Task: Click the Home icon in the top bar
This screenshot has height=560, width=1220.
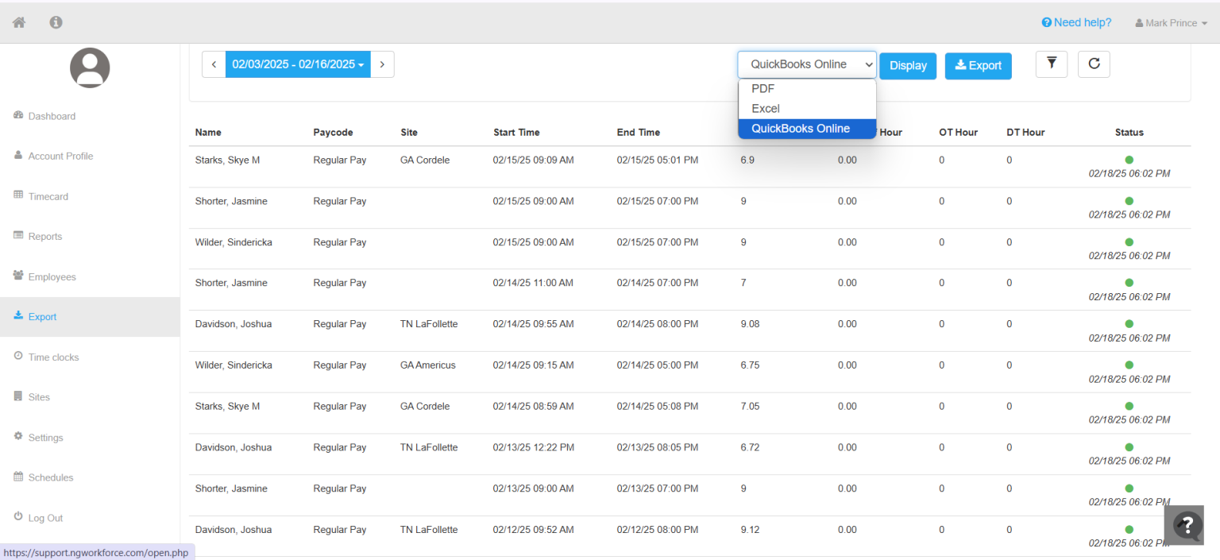Action: coord(17,21)
